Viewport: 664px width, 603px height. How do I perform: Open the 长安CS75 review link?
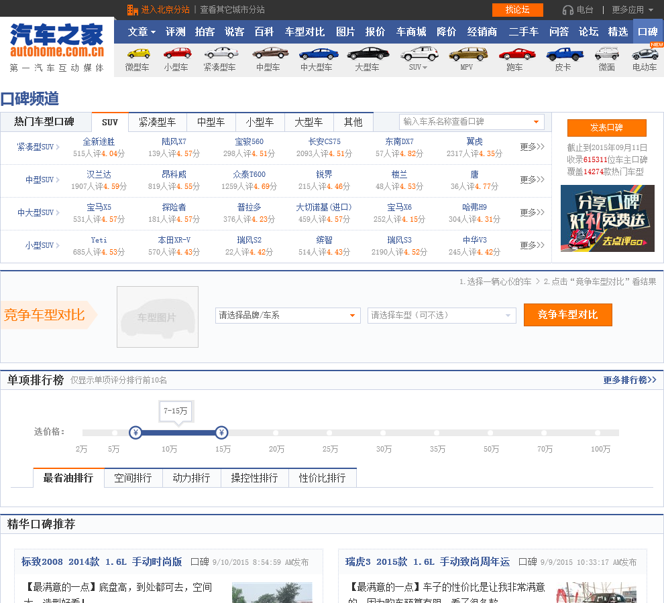click(x=325, y=142)
